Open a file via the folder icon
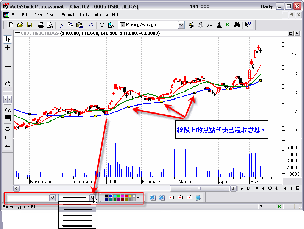 (x=20, y=25)
